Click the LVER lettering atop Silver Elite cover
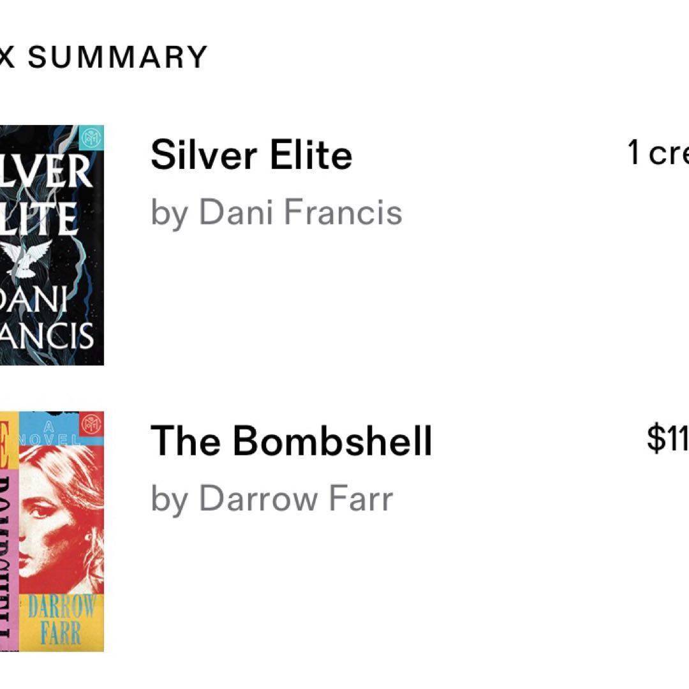 pos(46,170)
